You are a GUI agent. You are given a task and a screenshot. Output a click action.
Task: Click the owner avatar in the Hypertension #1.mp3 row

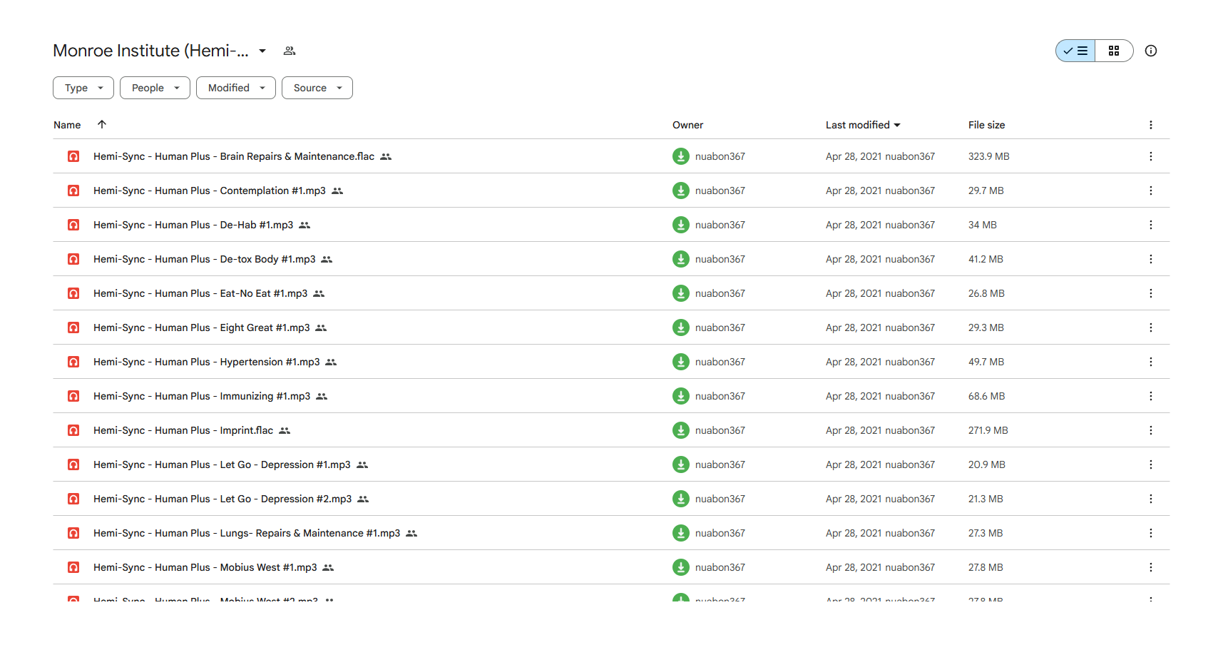pos(681,362)
